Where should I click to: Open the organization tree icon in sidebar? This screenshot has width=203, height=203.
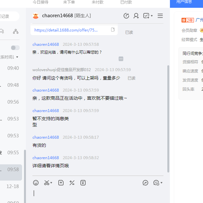tap(16, 32)
